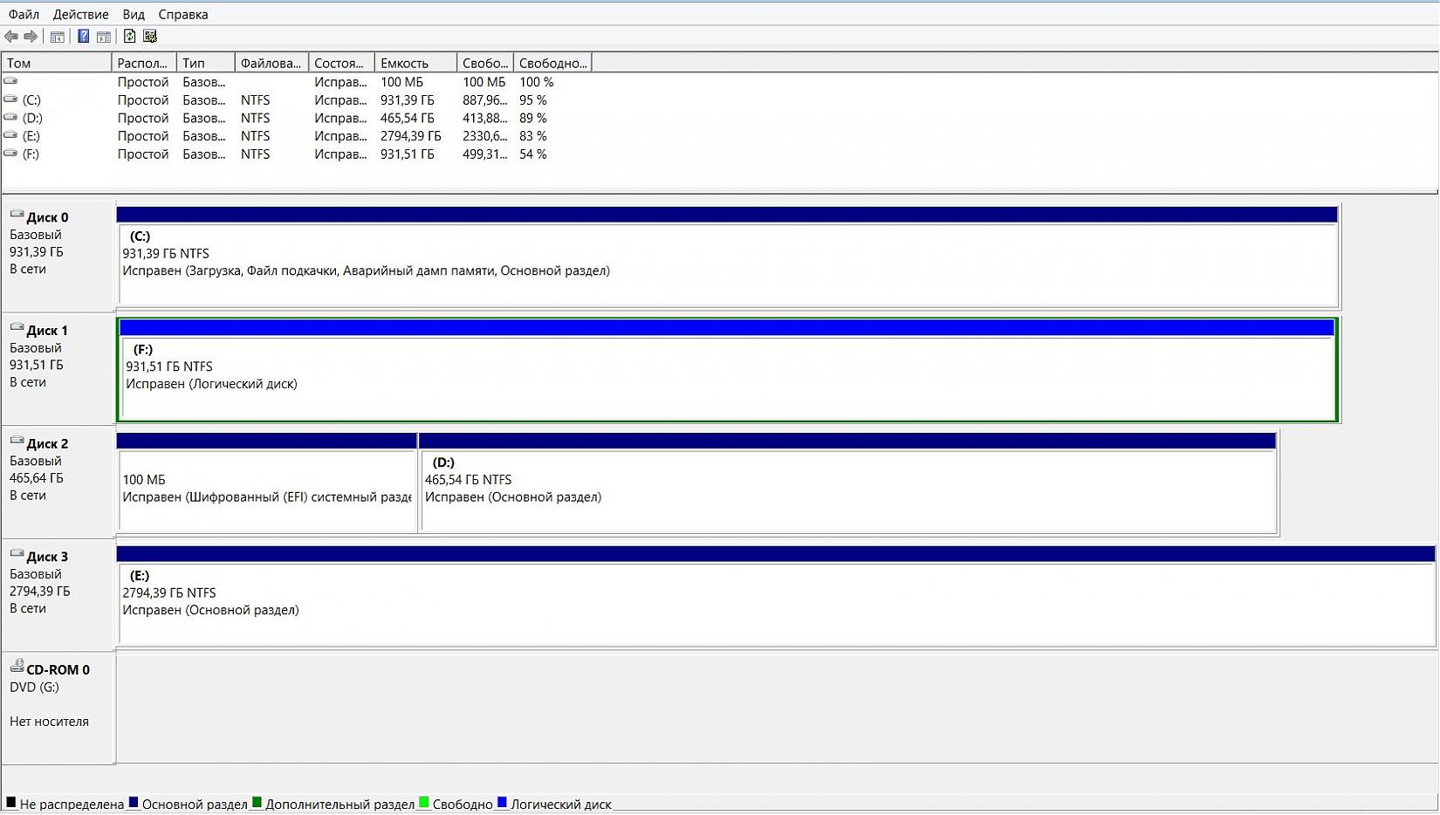Click the dark blue Основной раздел legend swatch
This screenshot has height=815, width=1440.
(x=134, y=803)
